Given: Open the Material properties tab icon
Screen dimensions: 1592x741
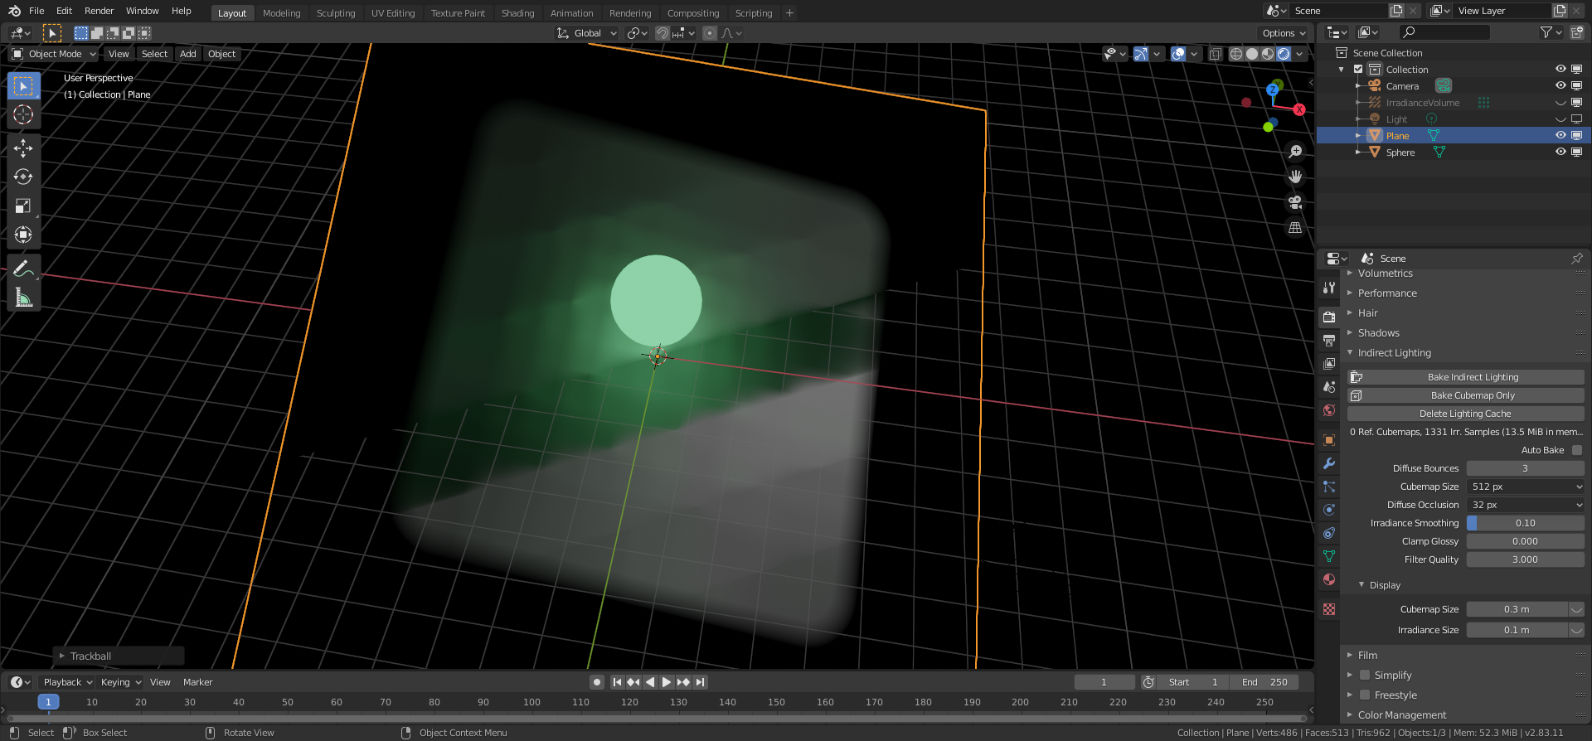Looking at the screenshot, I should pyautogui.click(x=1329, y=579).
